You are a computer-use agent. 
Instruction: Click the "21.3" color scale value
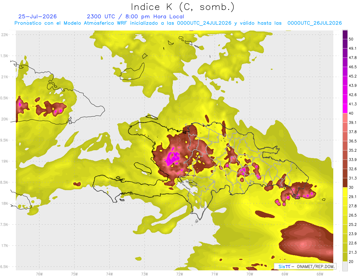(x=353, y=252)
